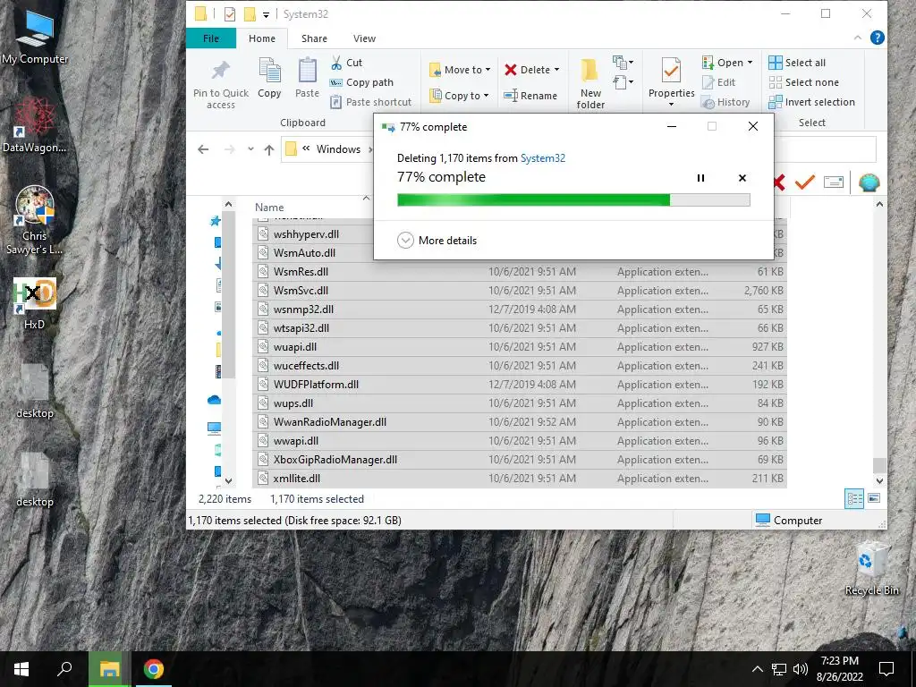This screenshot has width=916, height=687.
Task: Switch to the View tab
Action: pos(364,38)
